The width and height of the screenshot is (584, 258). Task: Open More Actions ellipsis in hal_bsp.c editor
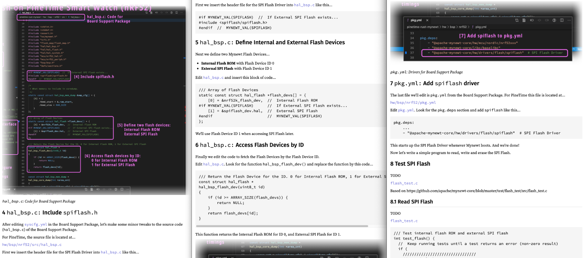182,13
